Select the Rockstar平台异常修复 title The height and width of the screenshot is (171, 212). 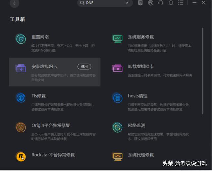point(53,155)
